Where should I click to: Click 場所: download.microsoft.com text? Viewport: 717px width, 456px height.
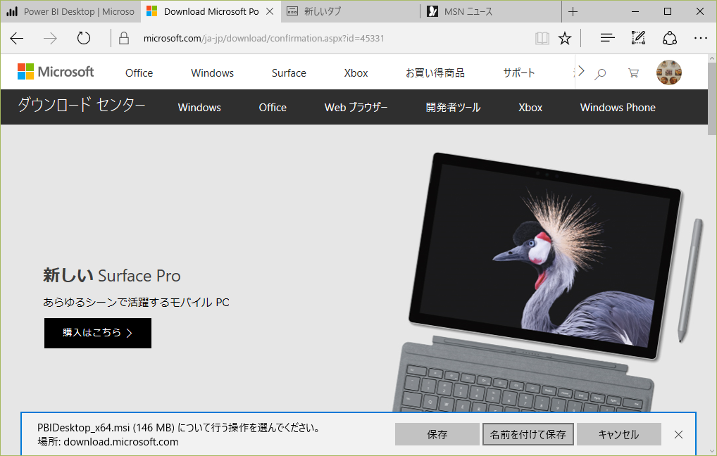[x=108, y=442]
